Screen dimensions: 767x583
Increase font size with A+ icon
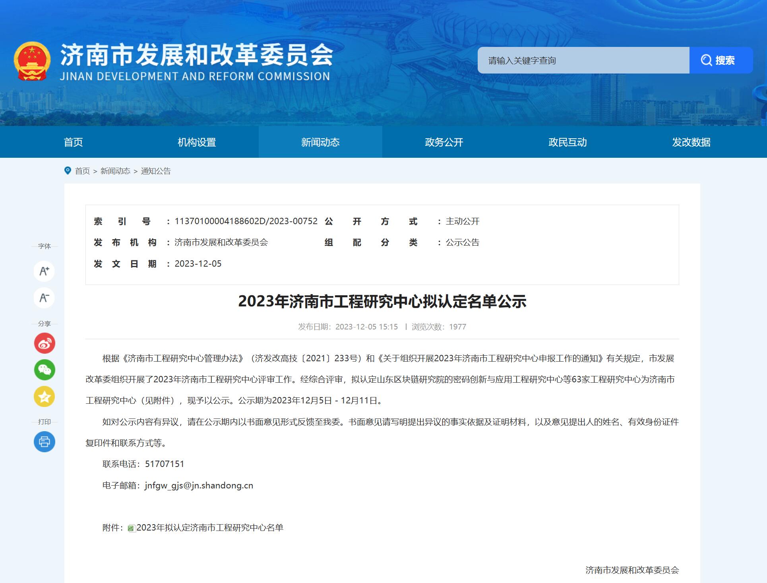click(x=44, y=271)
